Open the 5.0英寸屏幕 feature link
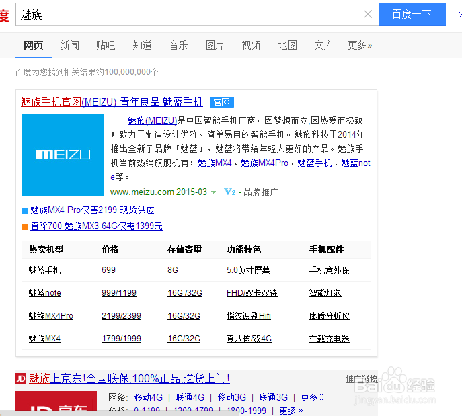This screenshot has height=416, width=462. click(x=248, y=270)
